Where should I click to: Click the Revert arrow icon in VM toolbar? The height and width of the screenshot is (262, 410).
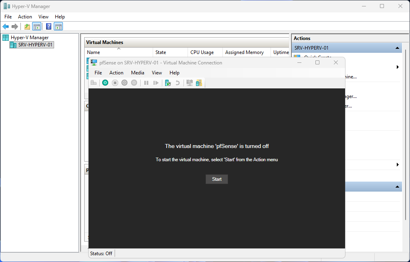tap(178, 83)
